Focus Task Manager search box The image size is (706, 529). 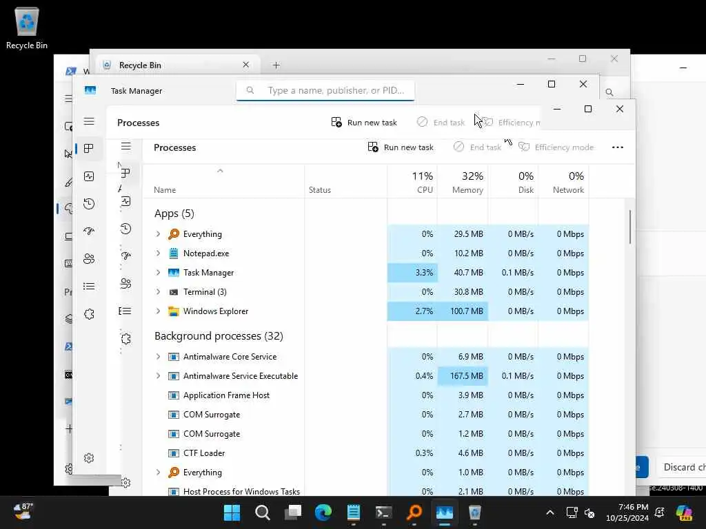coord(325,90)
